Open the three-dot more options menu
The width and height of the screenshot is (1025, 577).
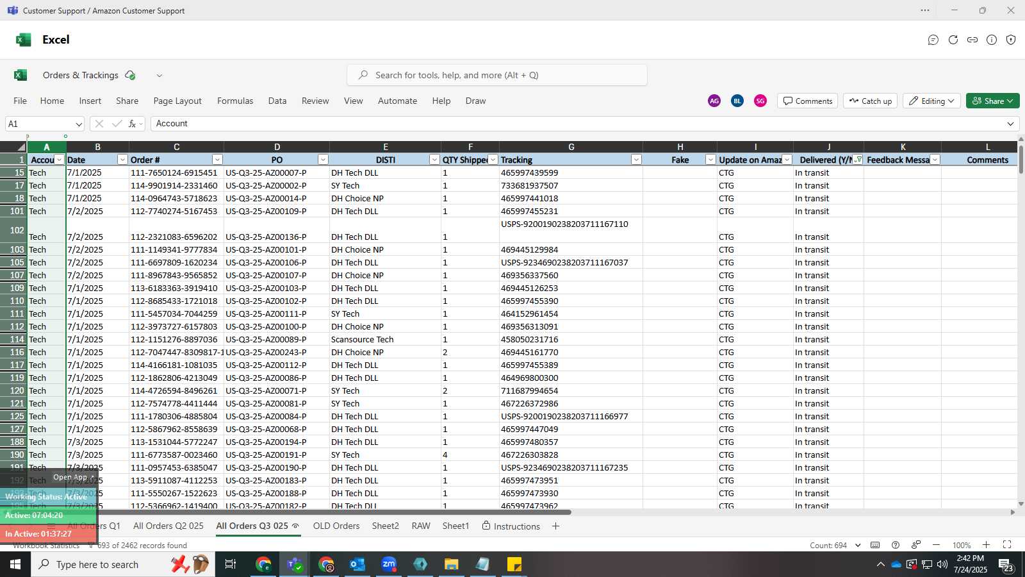click(925, 10)
